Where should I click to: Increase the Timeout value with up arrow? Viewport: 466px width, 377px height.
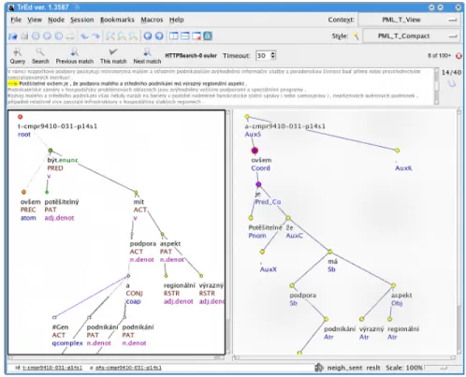point(273,53)
